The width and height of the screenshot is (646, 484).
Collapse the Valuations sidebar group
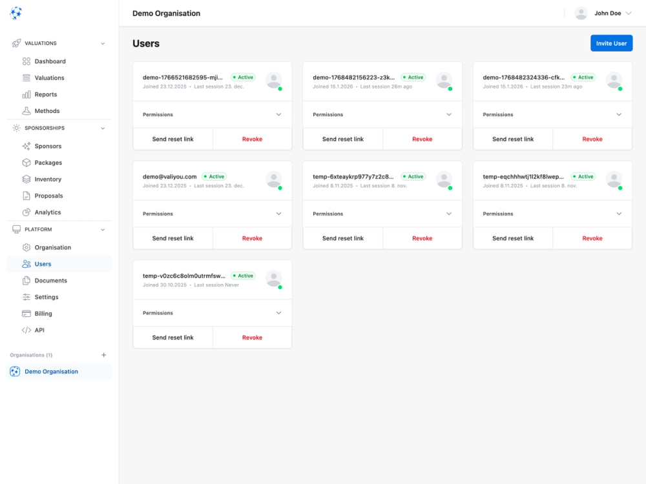[102, 43]
